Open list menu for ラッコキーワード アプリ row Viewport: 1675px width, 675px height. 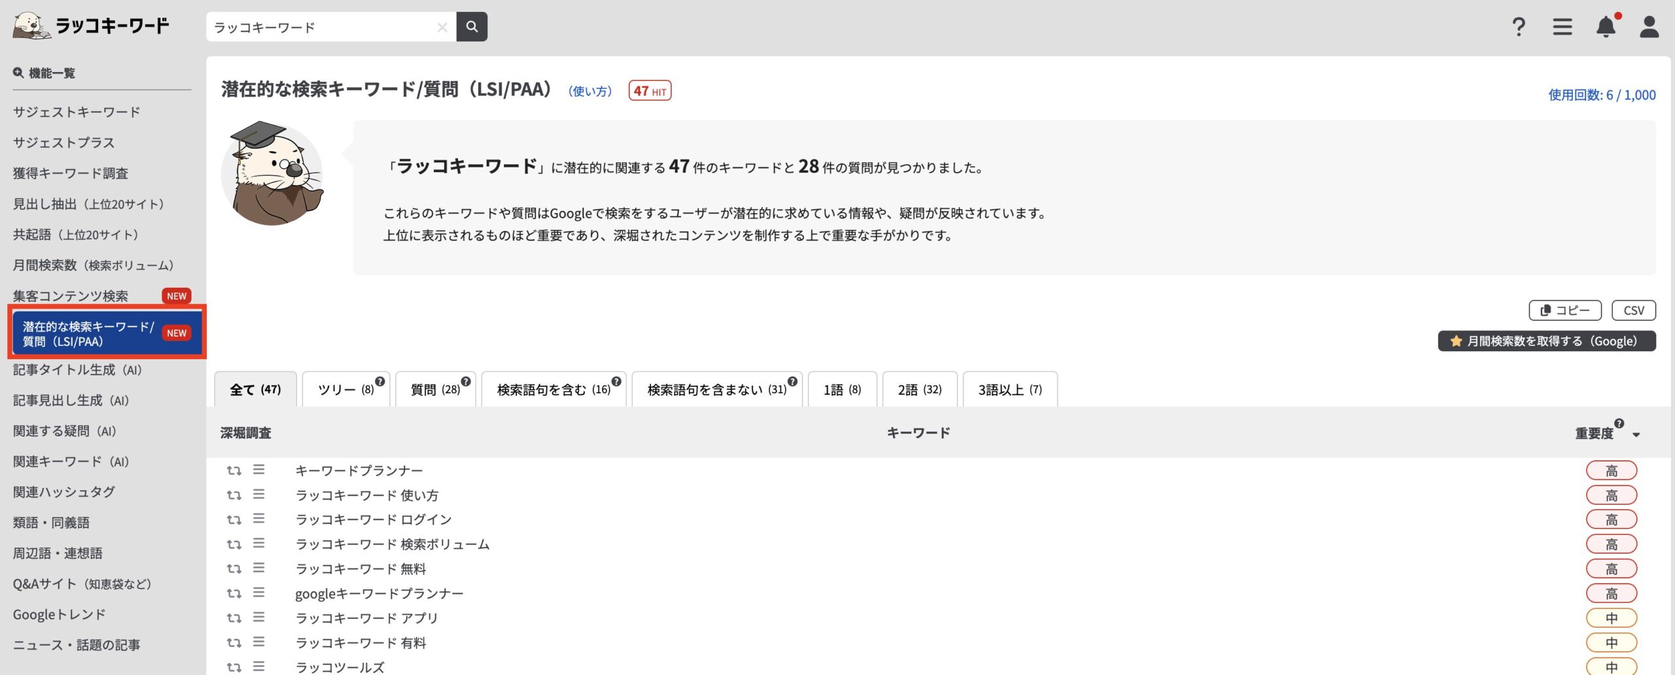tap(259, 617)
